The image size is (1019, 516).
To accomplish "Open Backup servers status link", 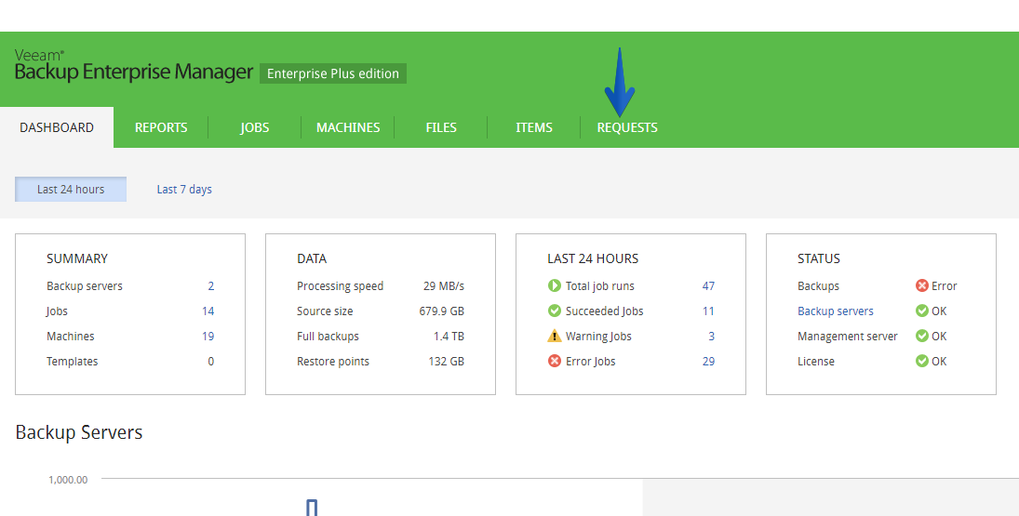I will coord(836,311).
